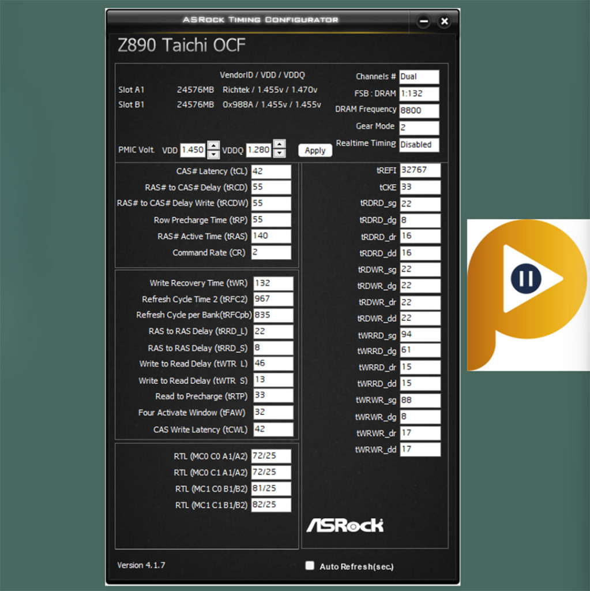The image size is (590, 591).
Task: Click the tWRWR_sg value 88 field
Action: pyautogui.click(x=420, y=401)
